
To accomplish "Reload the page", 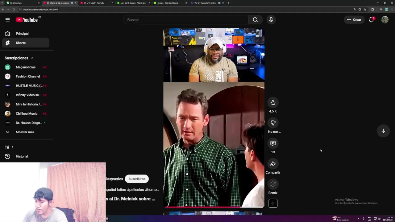I will point(14,10).
